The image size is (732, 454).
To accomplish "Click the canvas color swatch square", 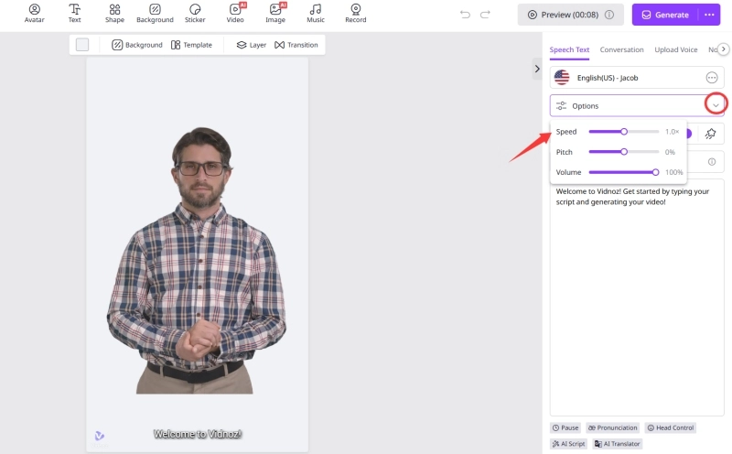I will 82,45.
